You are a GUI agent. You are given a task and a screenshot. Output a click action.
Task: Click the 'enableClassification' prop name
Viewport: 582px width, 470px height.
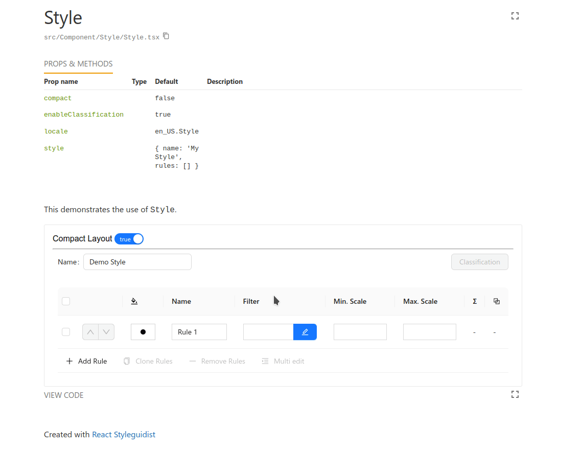click(84, 115)
